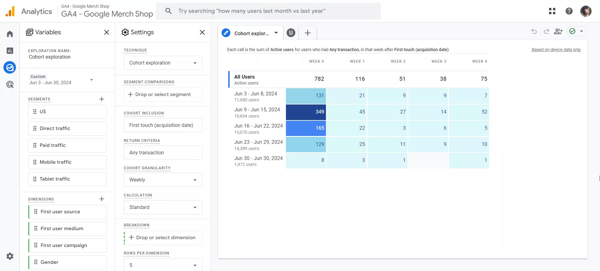Open Cohort granularity Weekly dropdown
Screen dimensions: 600x271
163,180
